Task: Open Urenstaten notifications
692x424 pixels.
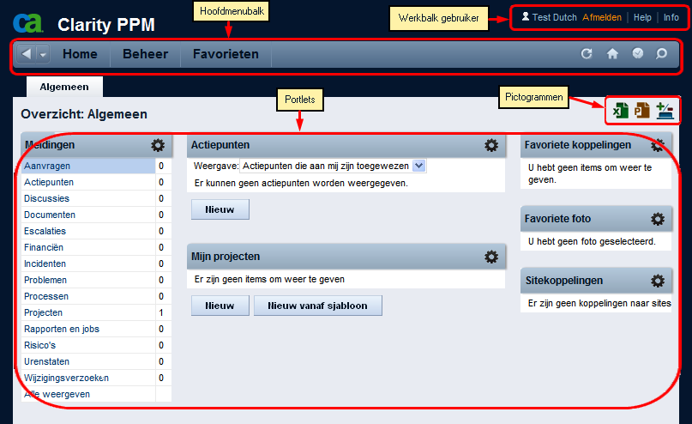Action: coord(47,361)
